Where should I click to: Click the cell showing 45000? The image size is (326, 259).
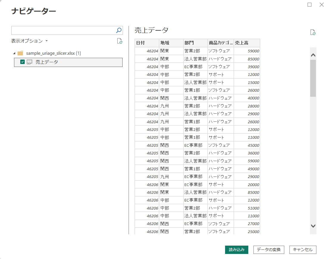tap(247, 145)
